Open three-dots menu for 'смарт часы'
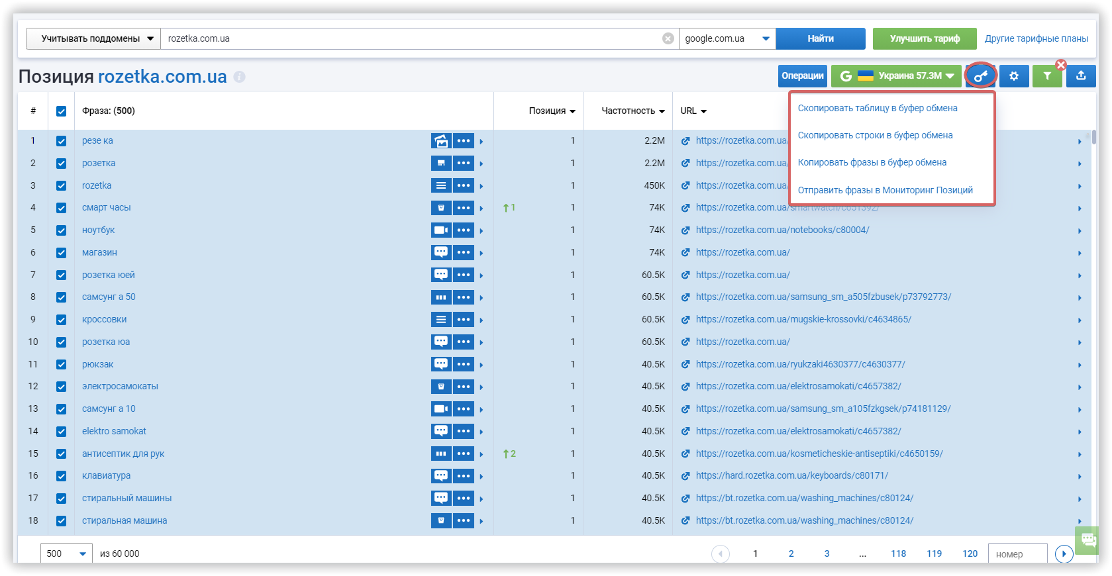Screen dimensions: 1112x576 464,208
